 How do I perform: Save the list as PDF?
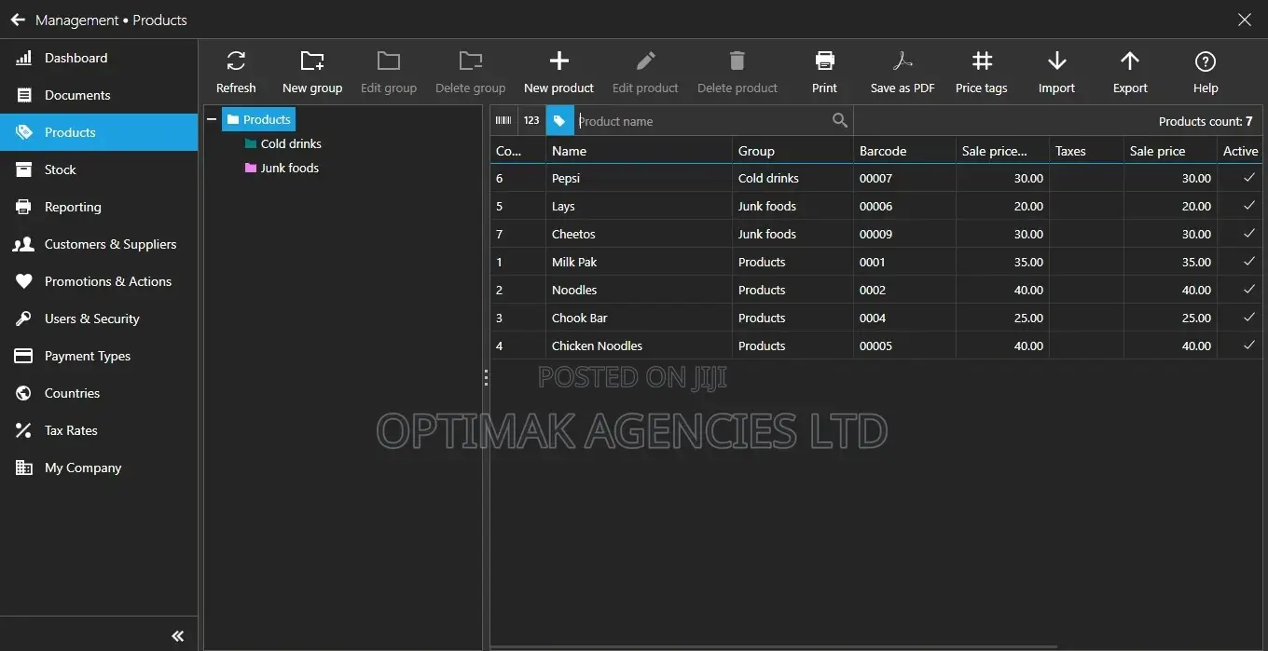(x=903, y=73)
